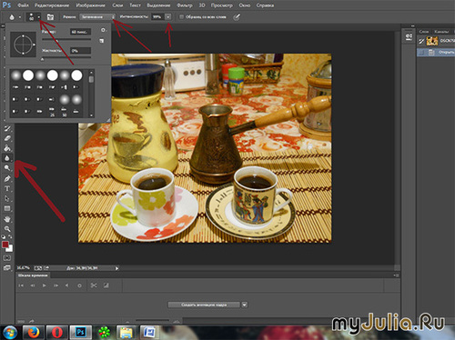The width and height of the screenshot is (455, 340).
Task: Open the Изображение menu
Action: [x=90, y=5]
